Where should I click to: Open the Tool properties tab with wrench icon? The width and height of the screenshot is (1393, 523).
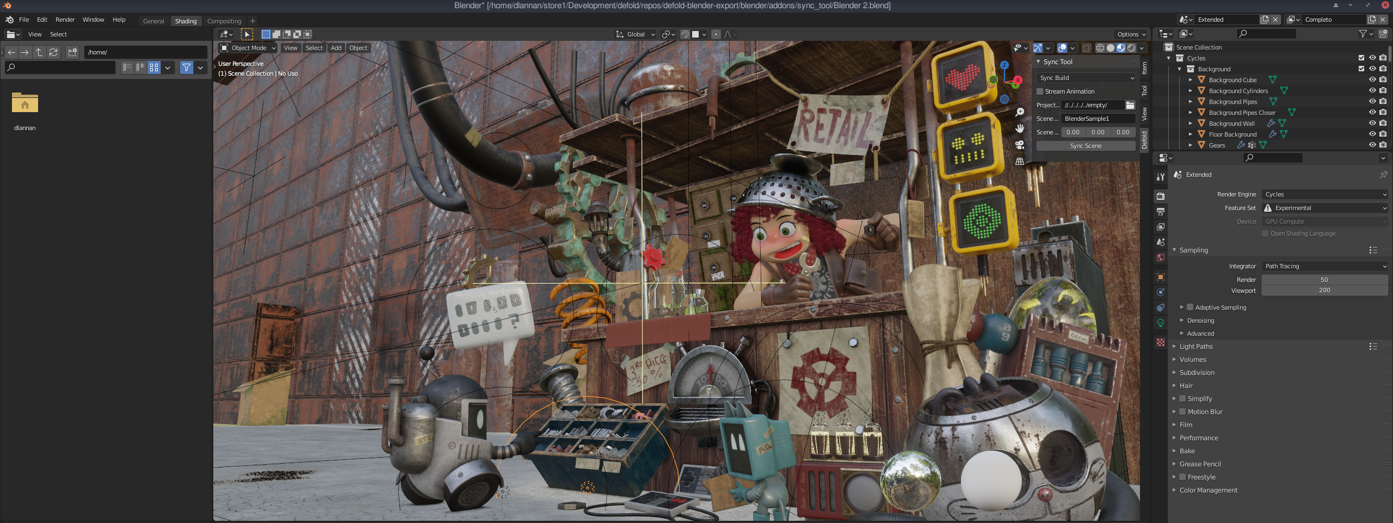(1161, 177)
